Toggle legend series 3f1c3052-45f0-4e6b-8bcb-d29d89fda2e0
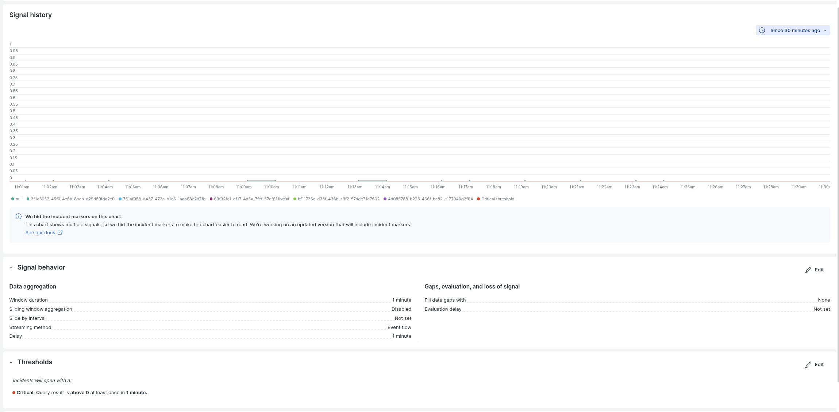 [x=70, y=199]
